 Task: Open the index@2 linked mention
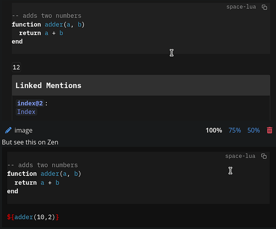[x=30, y=103]
